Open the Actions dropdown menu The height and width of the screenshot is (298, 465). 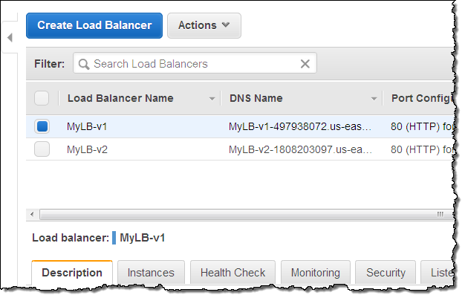[x=204, y=25]
